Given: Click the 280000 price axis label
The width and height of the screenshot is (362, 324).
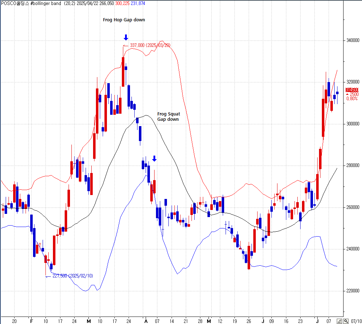Looking at the screenshot, I should [353, 165].
